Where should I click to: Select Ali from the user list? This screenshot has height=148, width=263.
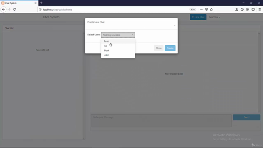click(x=118, y=46)
